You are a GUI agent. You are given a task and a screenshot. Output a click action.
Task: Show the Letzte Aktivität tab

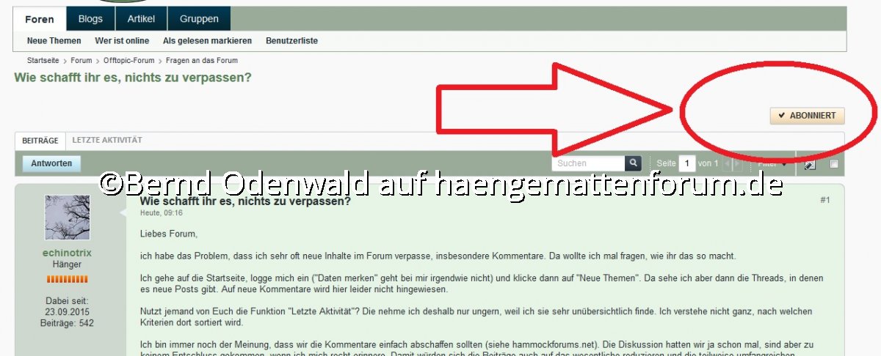[x=107, y=140]
